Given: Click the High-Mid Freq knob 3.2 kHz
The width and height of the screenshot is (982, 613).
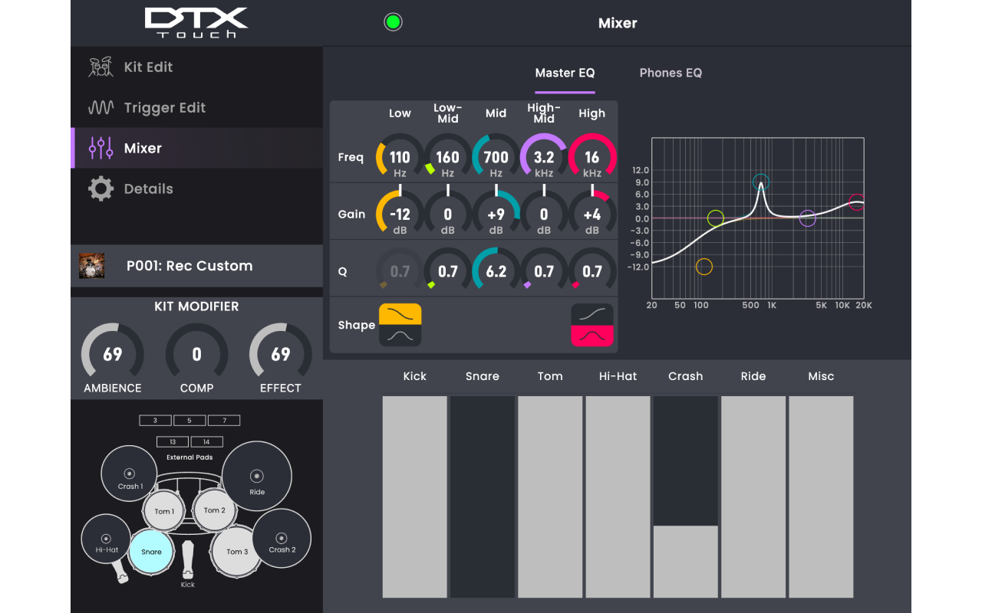Looking at the screenshot, I should 544,158.
